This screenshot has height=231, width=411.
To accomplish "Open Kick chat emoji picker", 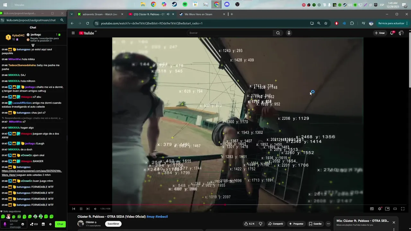I will click(x=22, y=224).
